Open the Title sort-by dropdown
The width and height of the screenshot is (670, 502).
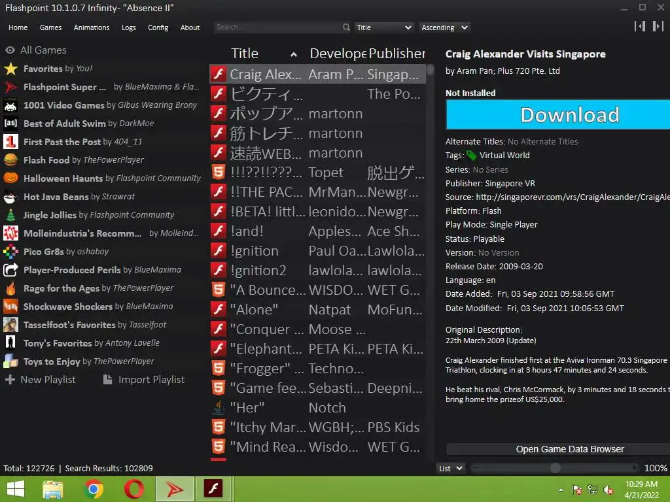tap(383, 27)
